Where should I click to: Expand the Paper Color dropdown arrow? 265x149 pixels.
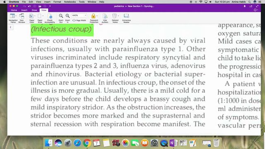35,16
